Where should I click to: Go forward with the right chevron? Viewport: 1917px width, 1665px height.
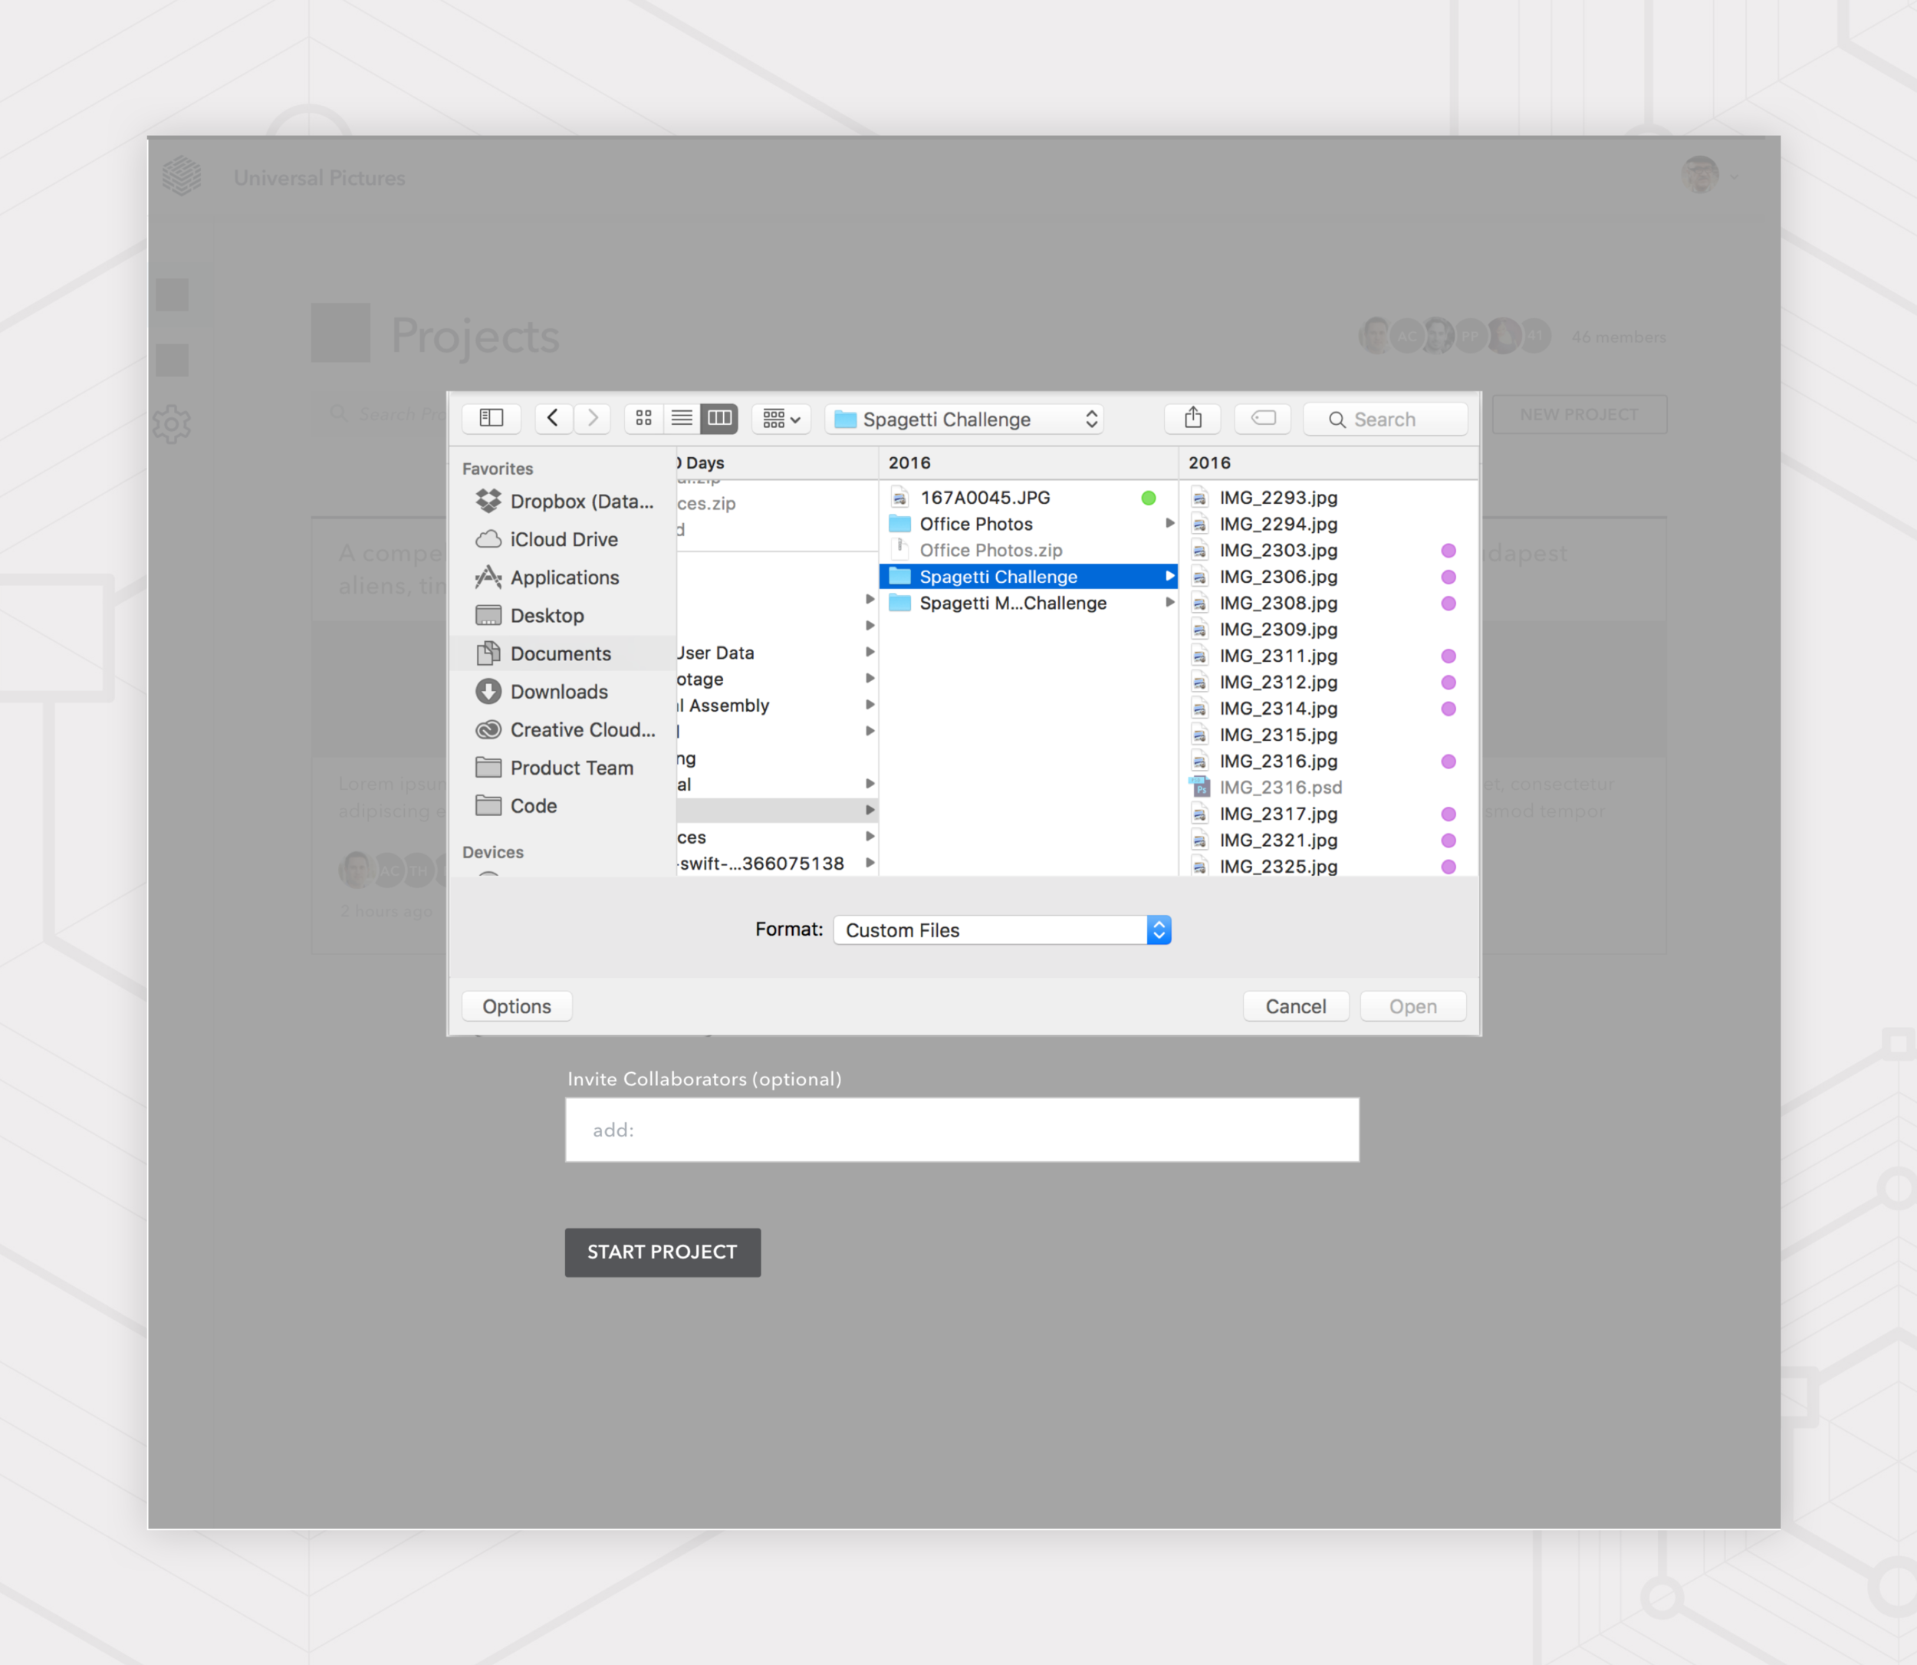click(593, 418)
